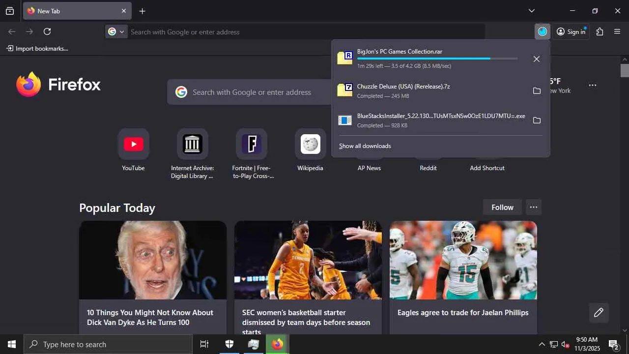Open containing folder for Chuzzle Deluxe file
The image size is (629, 354).
coord(537,91)
